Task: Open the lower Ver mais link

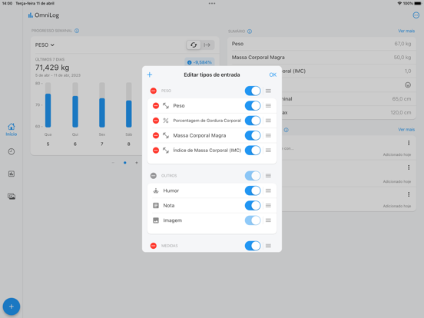Action: (x=406, y=130)
